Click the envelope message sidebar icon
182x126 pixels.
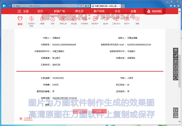click(x=176, y=72)
